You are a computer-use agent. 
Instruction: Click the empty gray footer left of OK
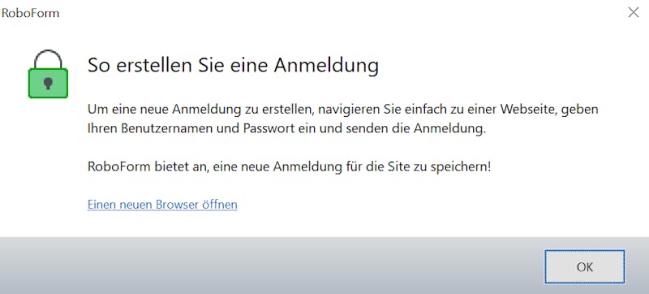click(269, 266)
